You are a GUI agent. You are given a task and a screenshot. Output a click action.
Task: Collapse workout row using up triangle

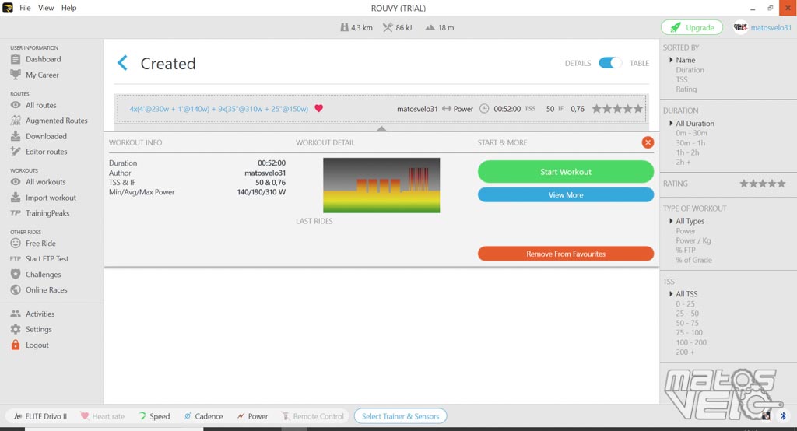(381, 128)
